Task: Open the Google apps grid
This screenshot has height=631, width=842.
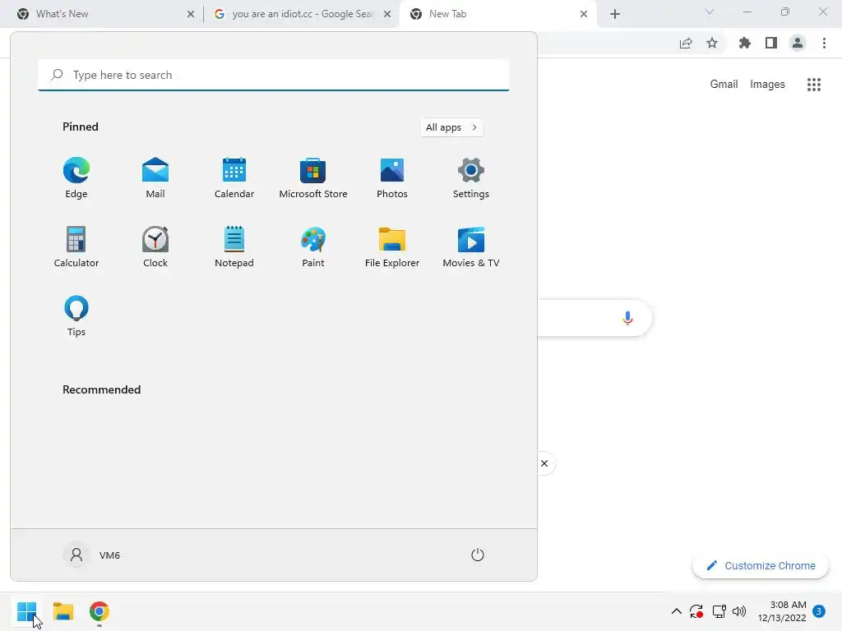Action: [x=814, y=85]
